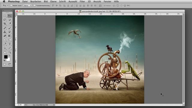Screen dimensions: 192x108
Task: Open the 3D menu
Action: point(89,1)
